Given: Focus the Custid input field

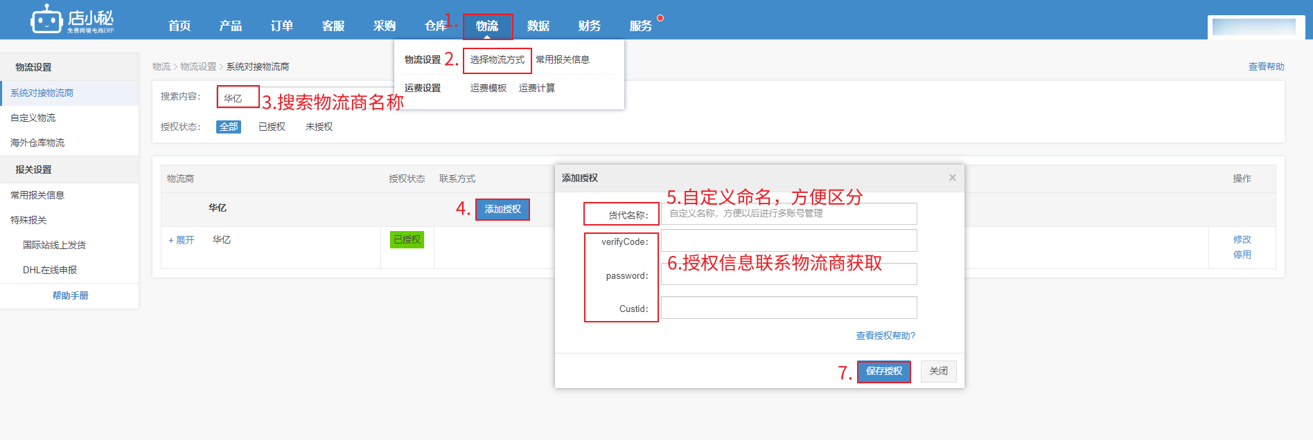Looking at the screenshot, I should click(x=789, y=308).
